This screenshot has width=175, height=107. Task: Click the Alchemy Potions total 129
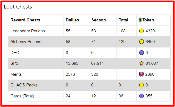pos(122,42)
